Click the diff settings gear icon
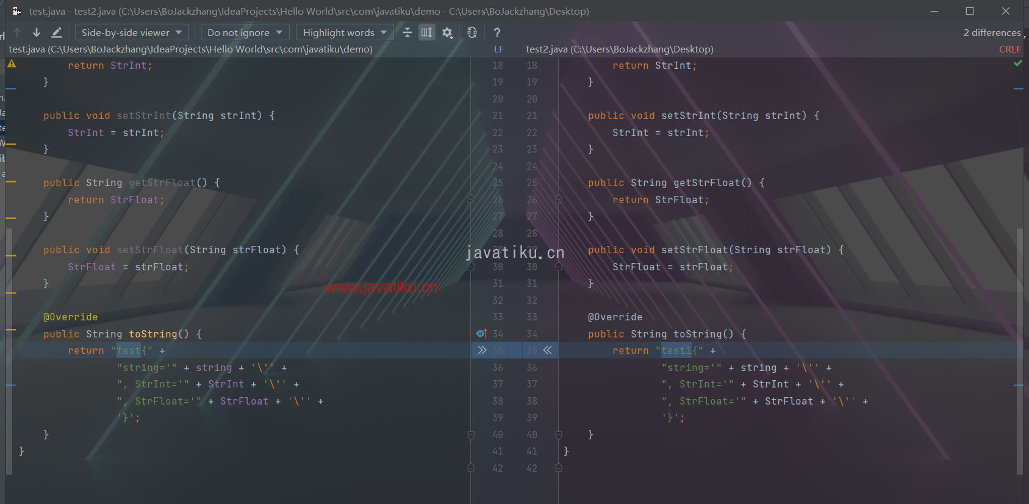This screenshot has height=504, width=1029. coord(448,33)
